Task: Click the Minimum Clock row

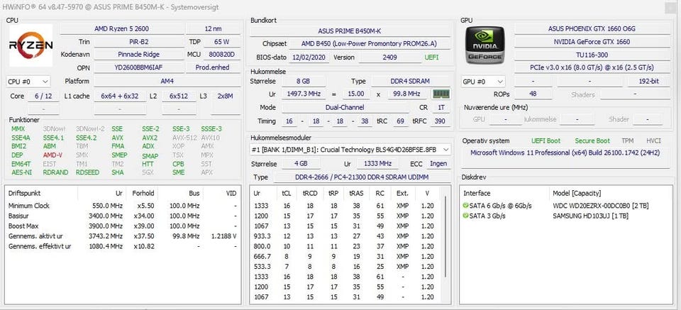Action: click(123, 205)
